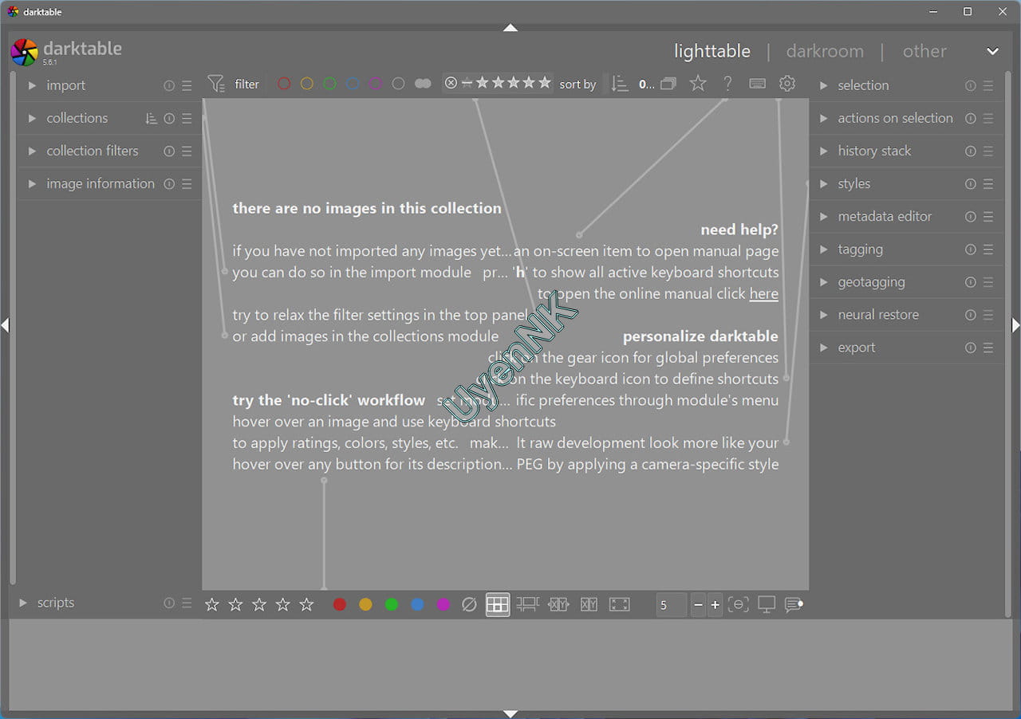Select the culling layout with arrows icon
This screenshot has height=719, width=1021.
point(558,605)
